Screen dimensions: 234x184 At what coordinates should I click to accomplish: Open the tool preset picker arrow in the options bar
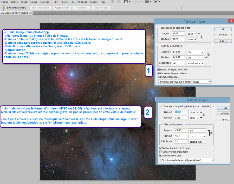(1, 8)
